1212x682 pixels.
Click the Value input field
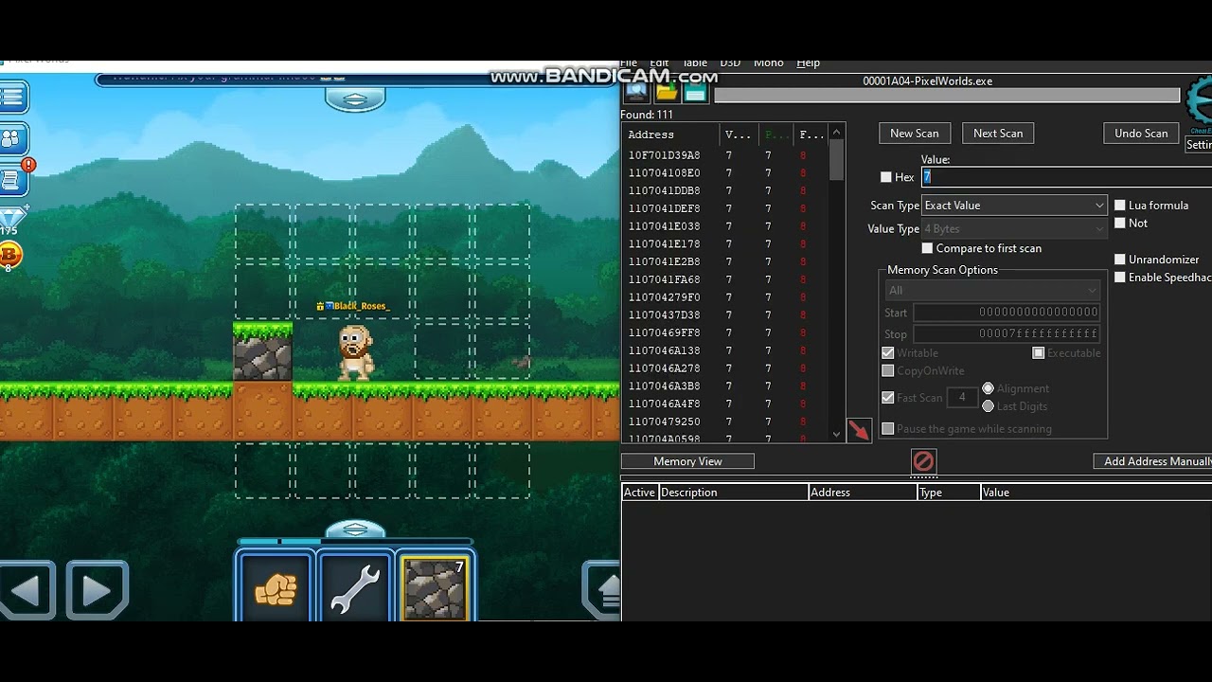pos(1066,177)
